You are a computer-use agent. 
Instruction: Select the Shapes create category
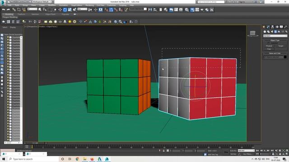click(x=268, y=31)
